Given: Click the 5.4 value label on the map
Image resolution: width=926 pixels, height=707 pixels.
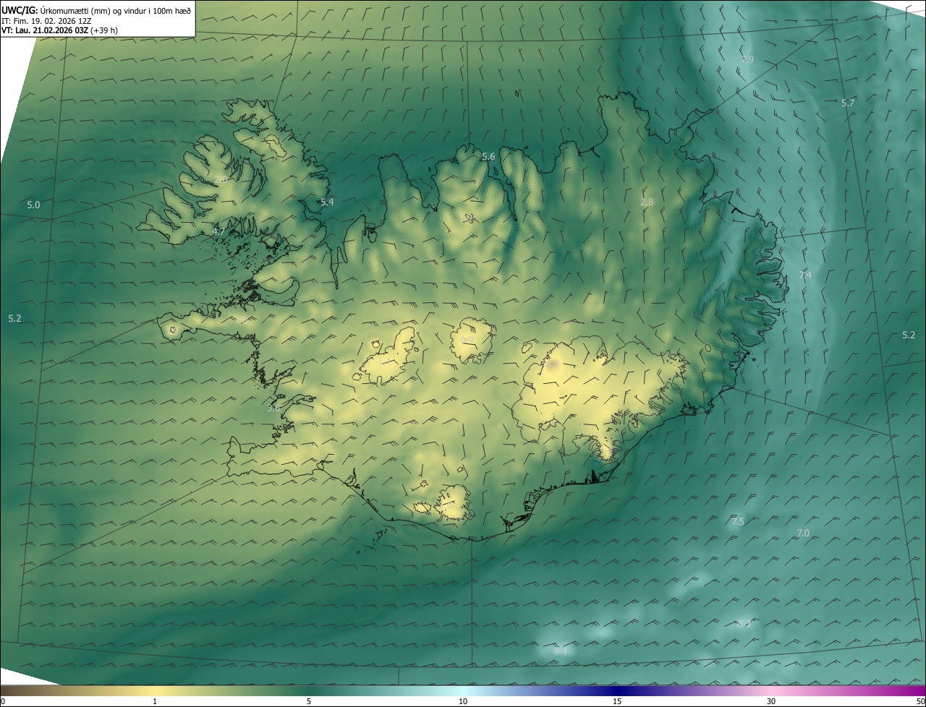Looking at the screenshot, I should pyautogui.click(x=327, y=202).
